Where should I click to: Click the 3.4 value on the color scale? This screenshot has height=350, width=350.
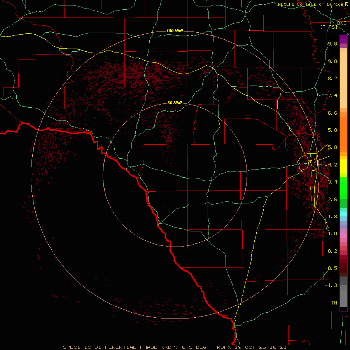pos(332,182)
